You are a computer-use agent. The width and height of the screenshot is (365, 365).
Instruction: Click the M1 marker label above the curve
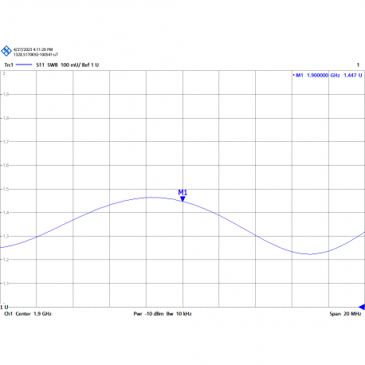pyautogui.click(x=182, y=192)
